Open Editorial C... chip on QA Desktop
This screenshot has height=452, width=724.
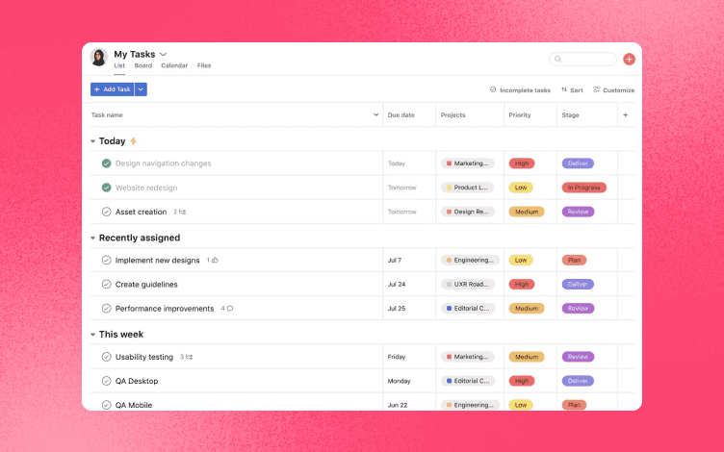pyautogui.click(x=468, y=381)
